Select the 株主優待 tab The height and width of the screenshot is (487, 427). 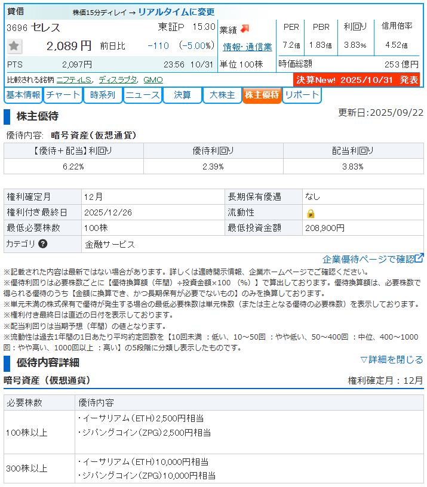click(262, 95)
